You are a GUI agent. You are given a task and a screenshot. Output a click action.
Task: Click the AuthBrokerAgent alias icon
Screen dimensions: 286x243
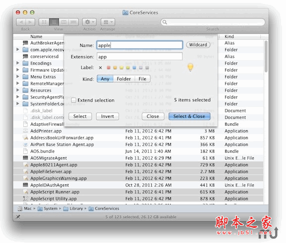coord(25,43)
